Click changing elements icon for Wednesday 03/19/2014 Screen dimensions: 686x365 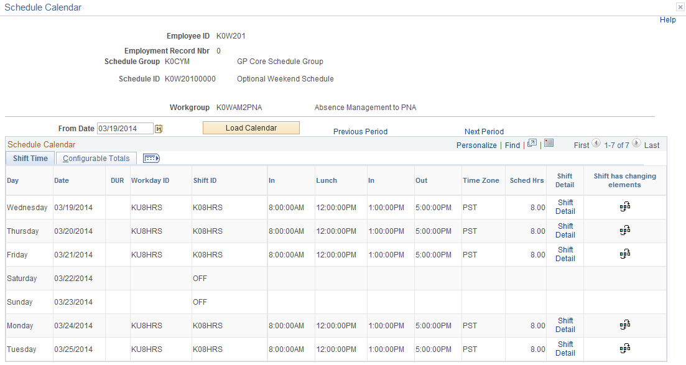625,206
